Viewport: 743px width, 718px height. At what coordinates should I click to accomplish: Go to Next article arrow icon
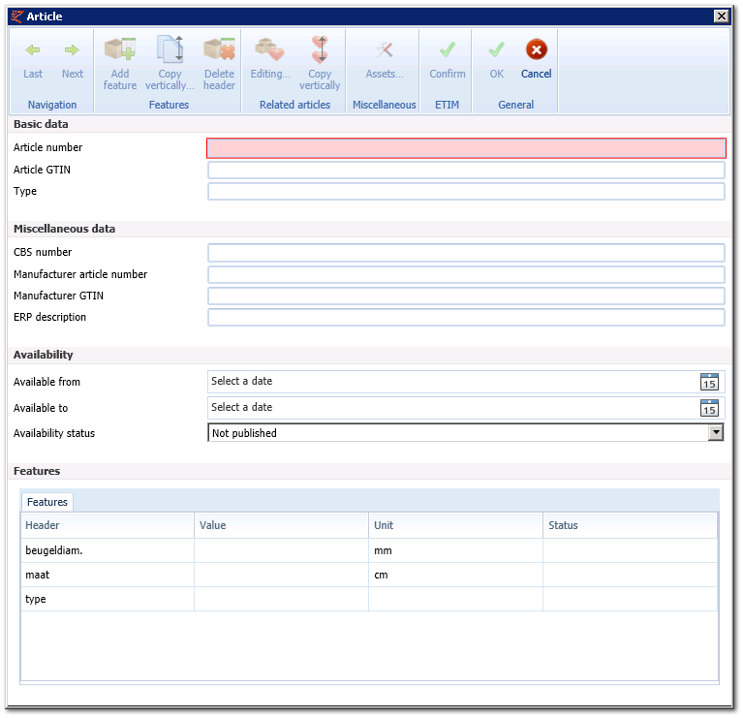point(72,49)
